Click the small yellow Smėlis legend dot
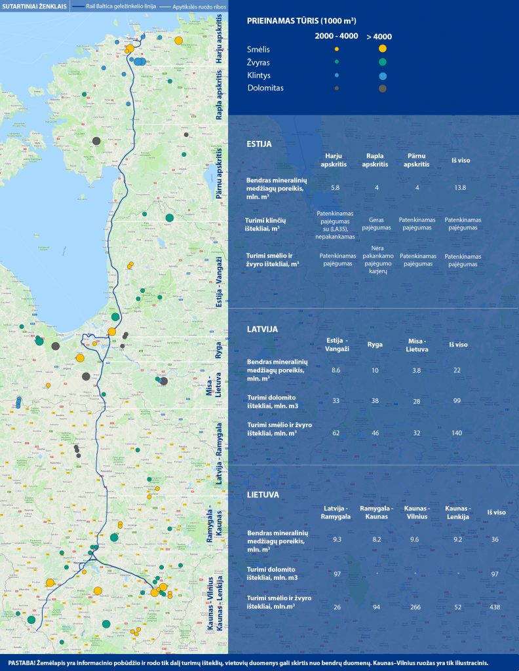 pyautogui.click(x=336, y=49)
